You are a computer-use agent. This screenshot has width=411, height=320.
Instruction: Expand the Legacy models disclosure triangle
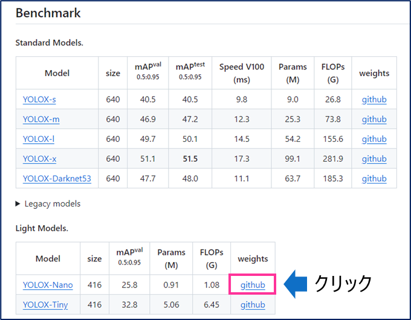18,203
